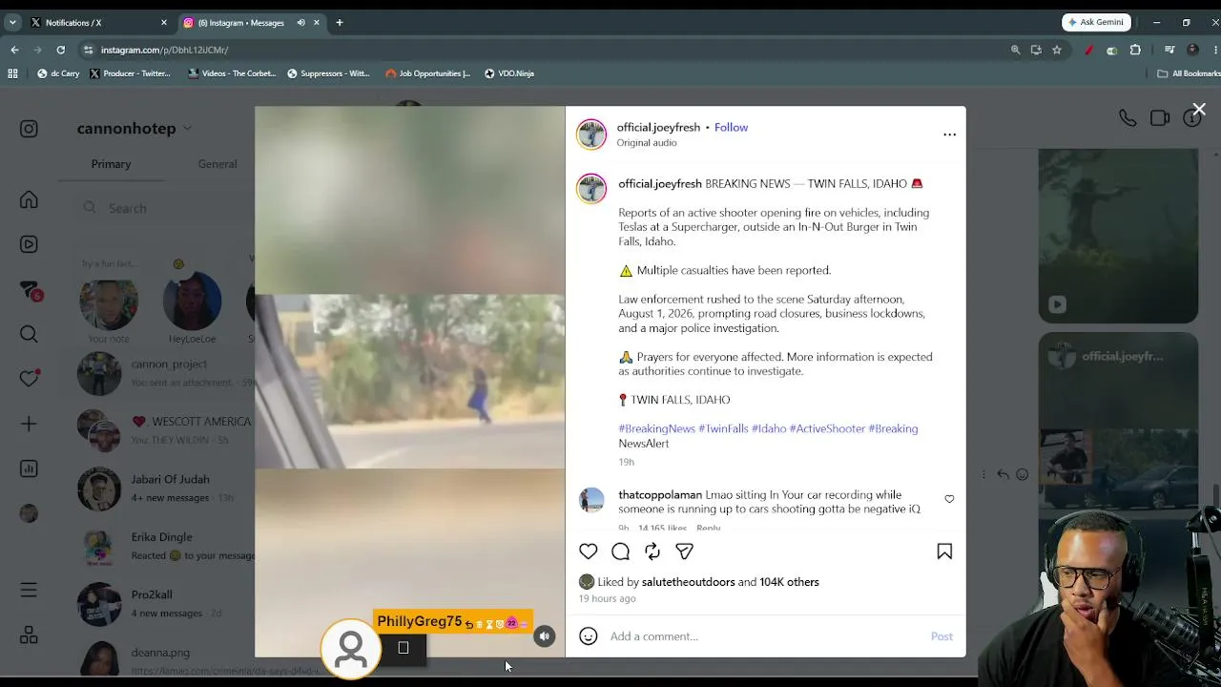The width and height of the screenshot is (1221, 687).
Task: Bookmark this page with the star icon
Action: (1056, 50)
